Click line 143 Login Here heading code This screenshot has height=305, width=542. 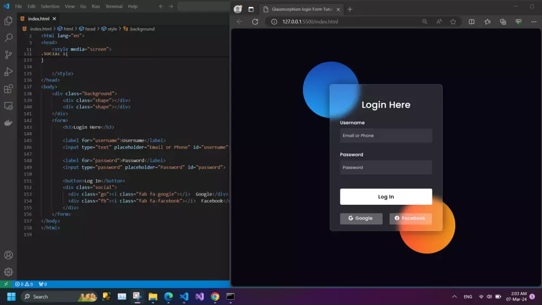(x=88, y=127)
